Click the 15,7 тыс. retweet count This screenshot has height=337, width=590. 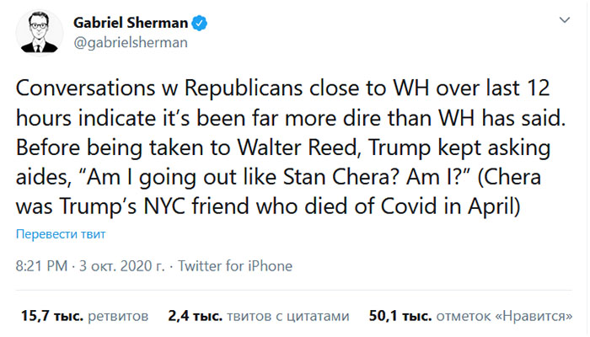pos(51,316)
